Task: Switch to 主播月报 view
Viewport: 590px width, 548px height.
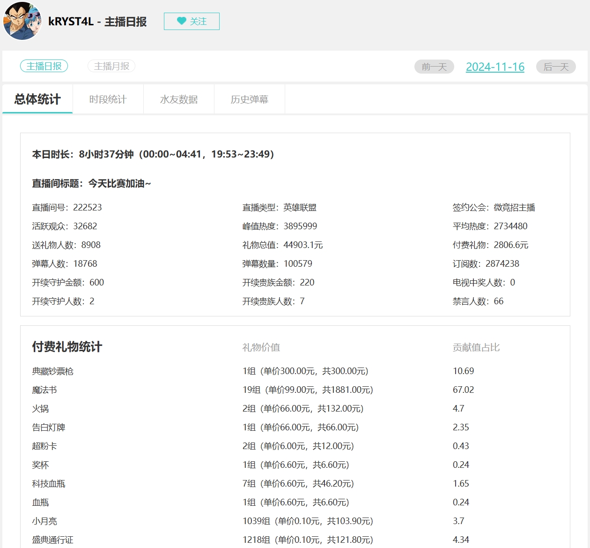Action: click(111, 66)
